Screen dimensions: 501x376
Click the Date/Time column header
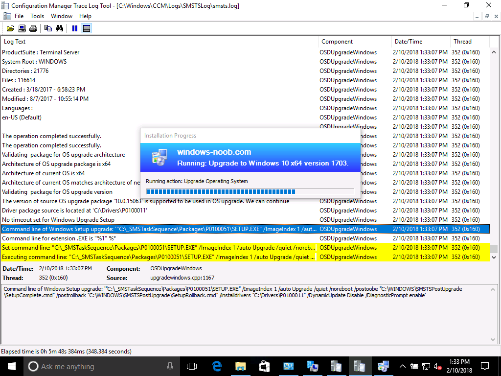click(x=421, y=42)
